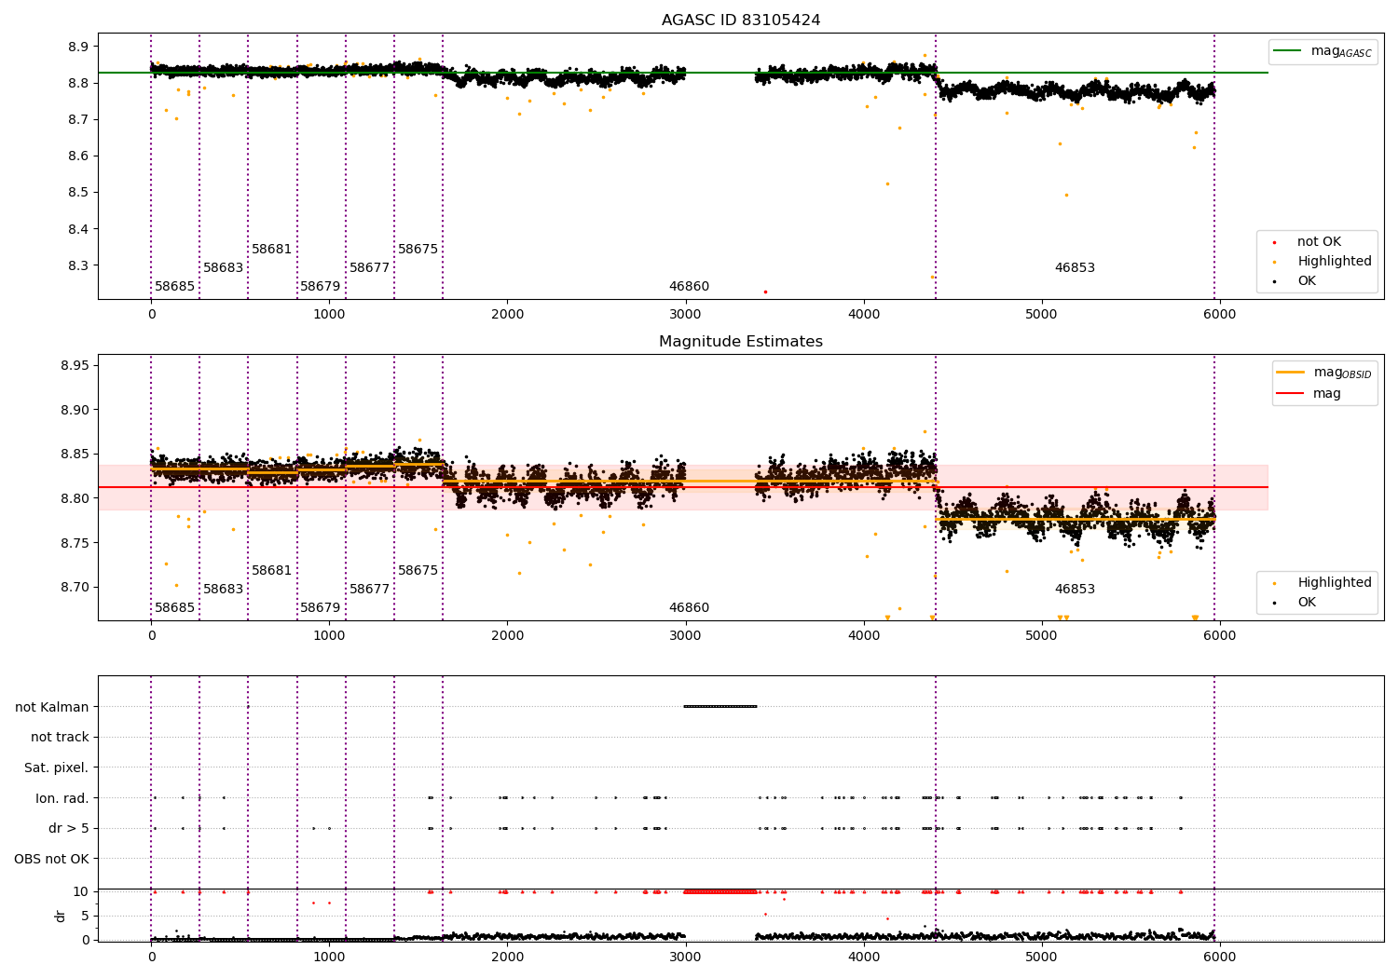Click obsid label 46853 in top plot
Screen dimensions: 1398x978
click(1076, 268)
